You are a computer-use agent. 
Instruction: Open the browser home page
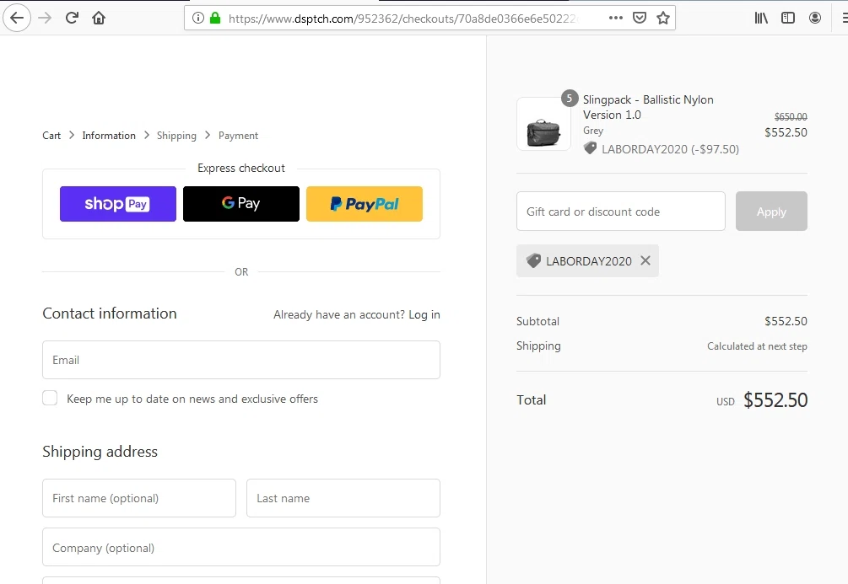(99, 18)
